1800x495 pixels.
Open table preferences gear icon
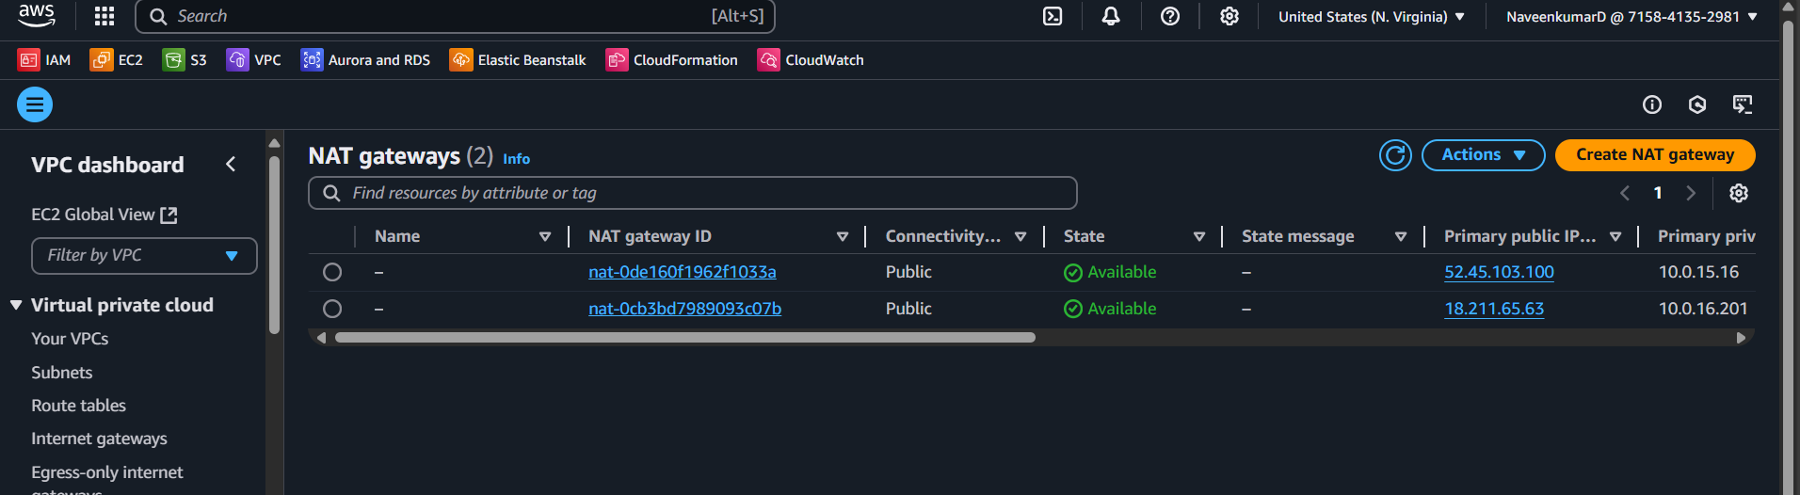coord(1739,193)
